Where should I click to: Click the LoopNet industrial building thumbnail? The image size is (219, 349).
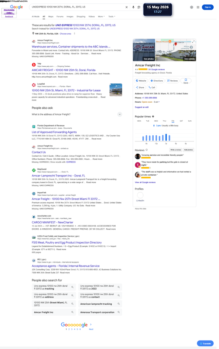tap(116, 90)
